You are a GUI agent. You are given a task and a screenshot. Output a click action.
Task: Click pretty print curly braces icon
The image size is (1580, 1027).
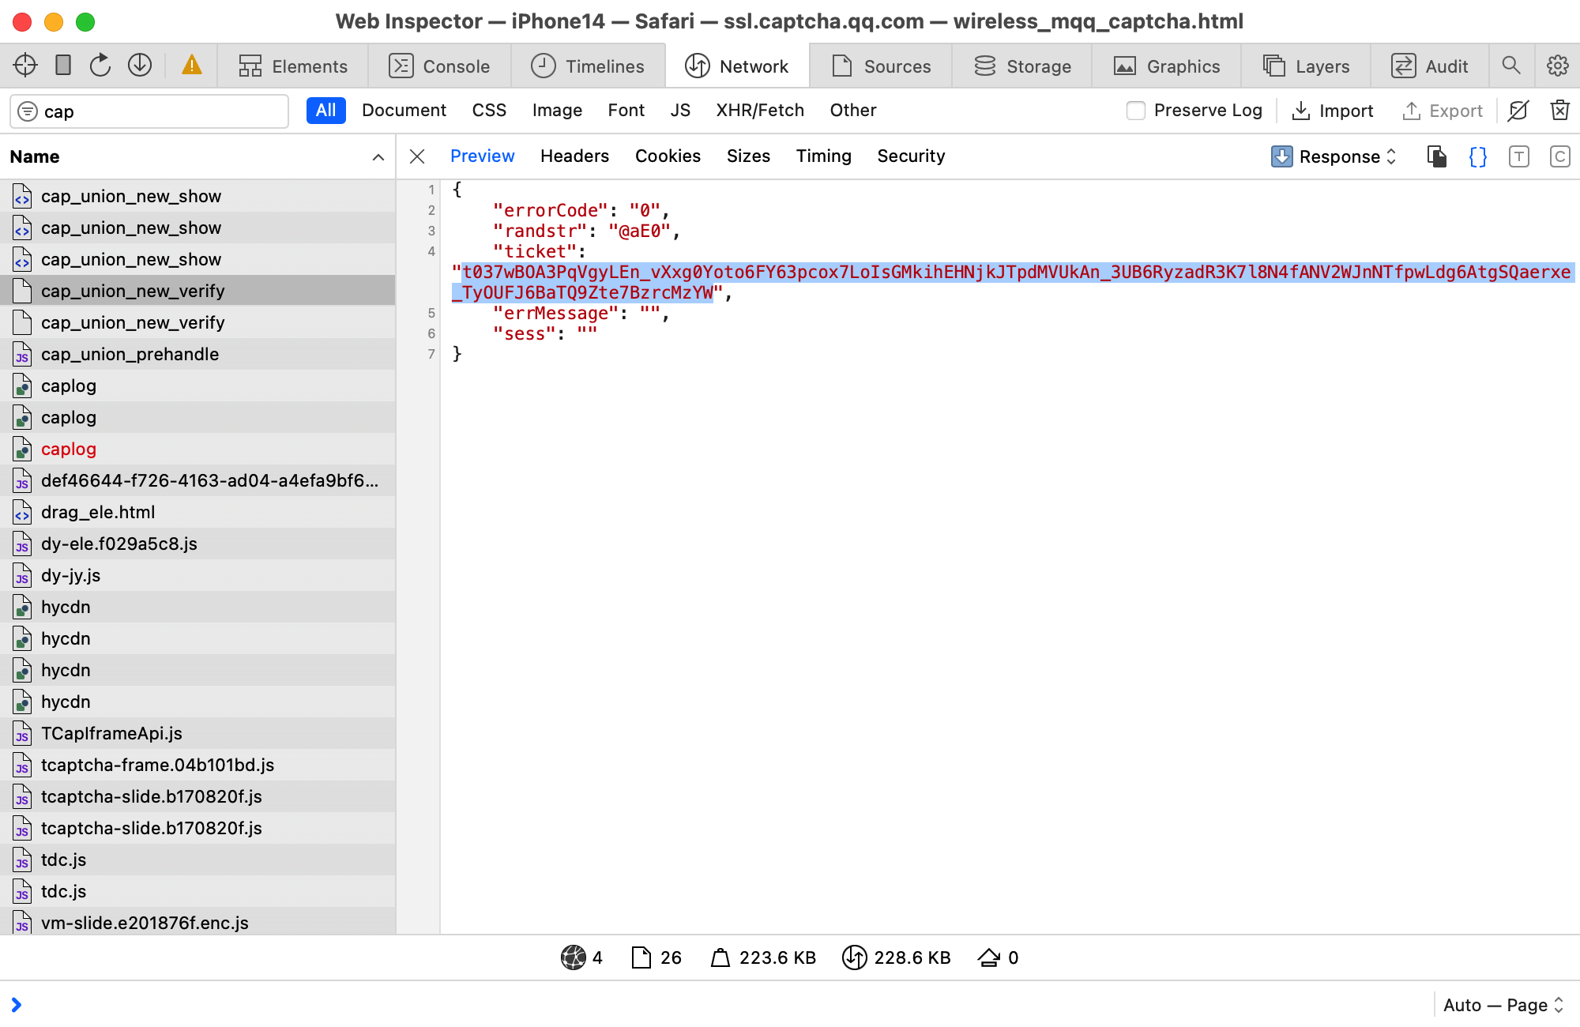point(1477,156)
